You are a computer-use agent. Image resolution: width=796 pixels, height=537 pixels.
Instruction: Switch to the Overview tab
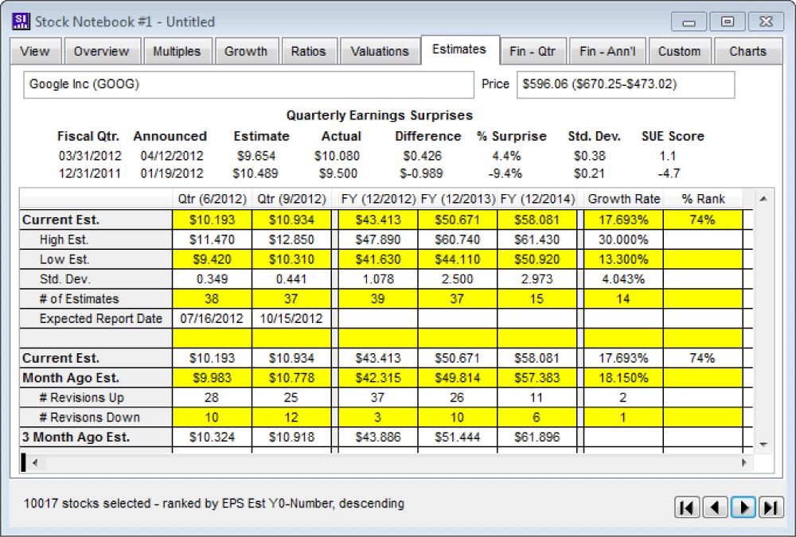coord(101,51)
